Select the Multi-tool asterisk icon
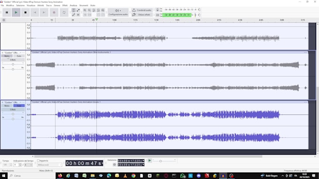The image size is (319, 179). (78, 15)
